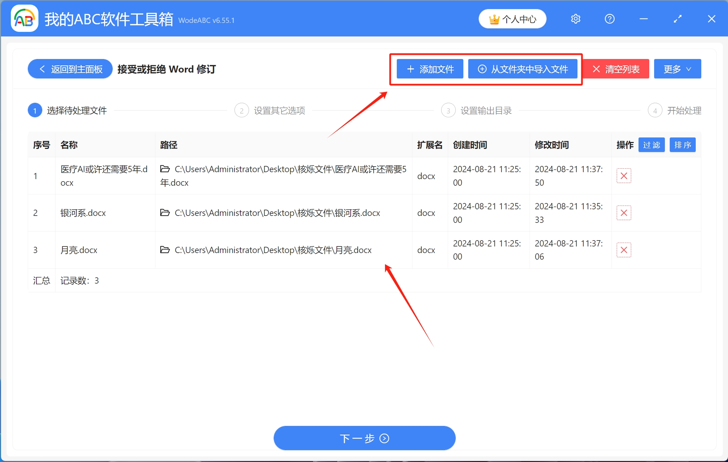
Task: Click the AB toolbox logo icon
Action: tap(24, 19)
